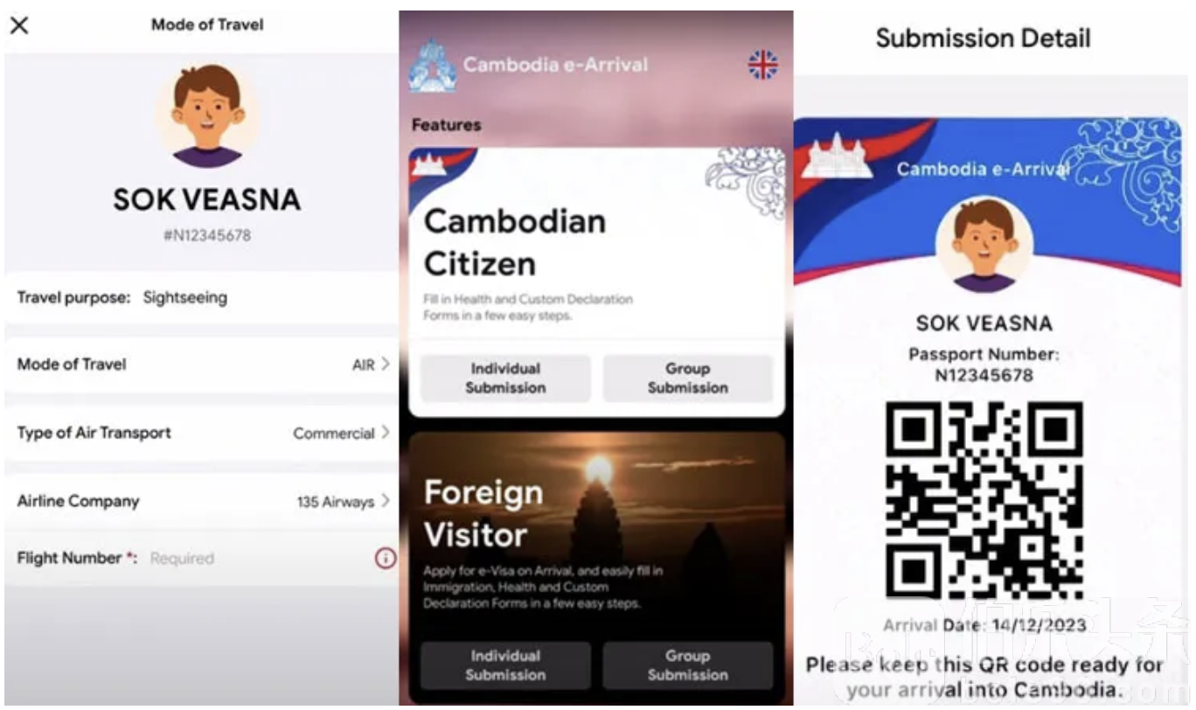Choose Group Submission for Foreign Visitor
Screen dimensions: 1196x710
(688, 665)
